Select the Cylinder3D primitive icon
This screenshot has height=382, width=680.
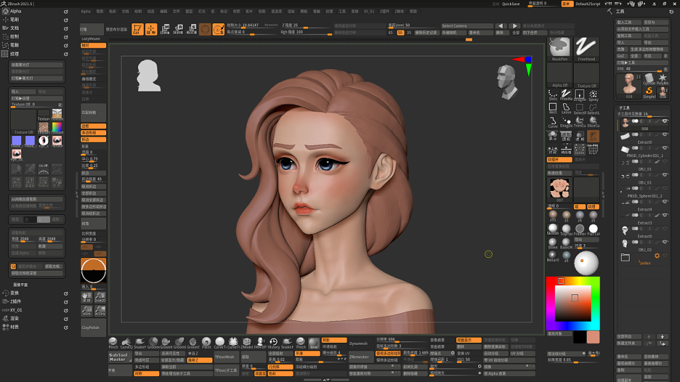649,78
